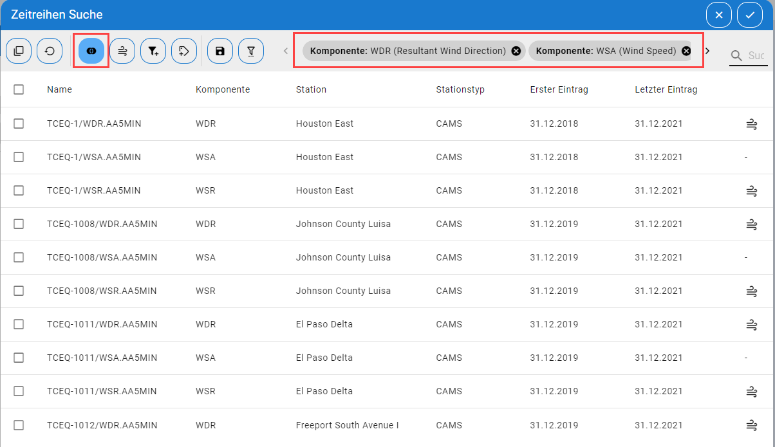Remove the WSA (Wind Speed) filter chip

pyautogui.click(x=686, y=51)
